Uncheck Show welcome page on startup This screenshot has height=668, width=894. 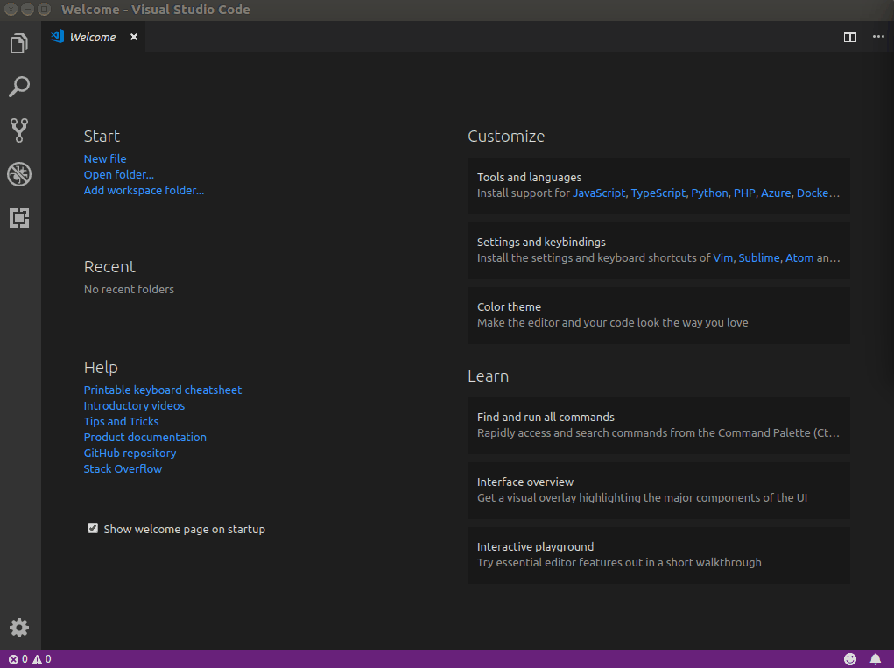[x=93, y=528]
